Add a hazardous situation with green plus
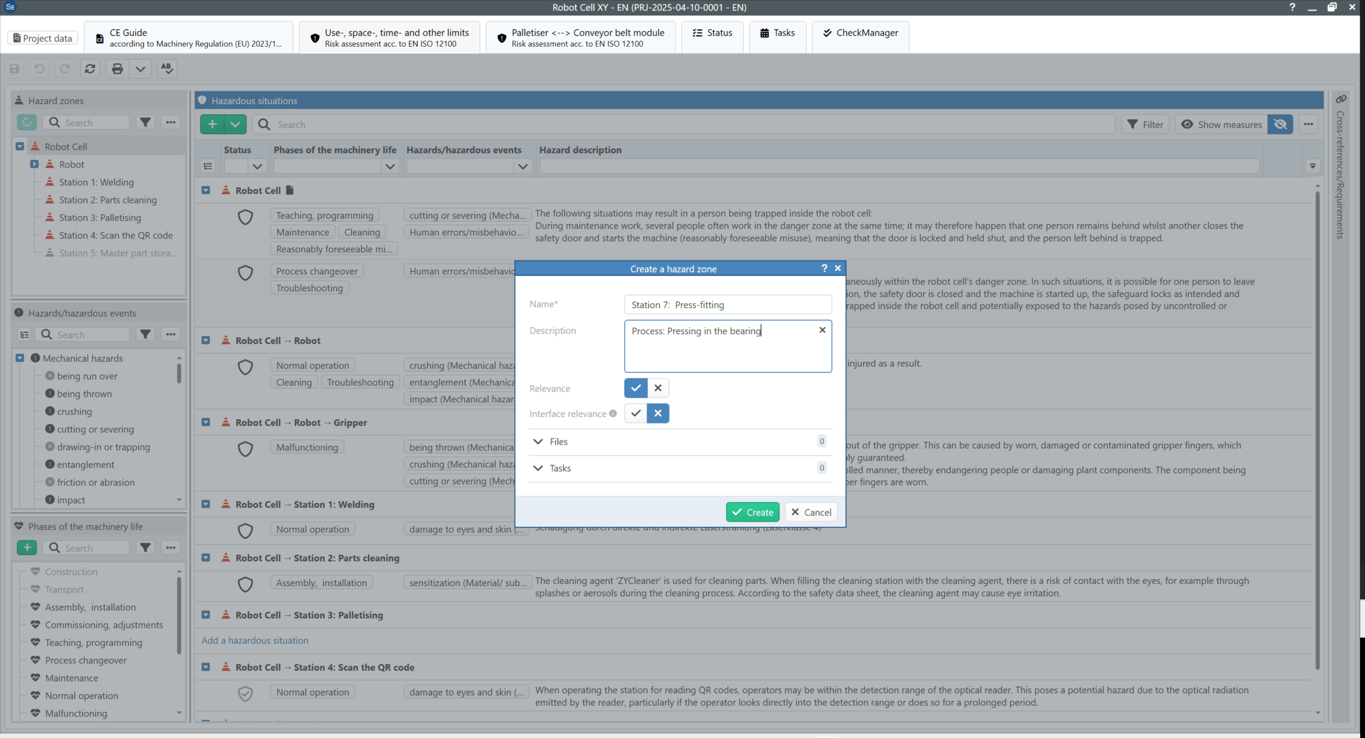The image size is (1365, 738). [x=212, y=124]
